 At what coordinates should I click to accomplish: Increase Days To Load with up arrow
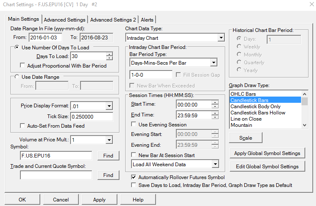click(x=109, y=54)
